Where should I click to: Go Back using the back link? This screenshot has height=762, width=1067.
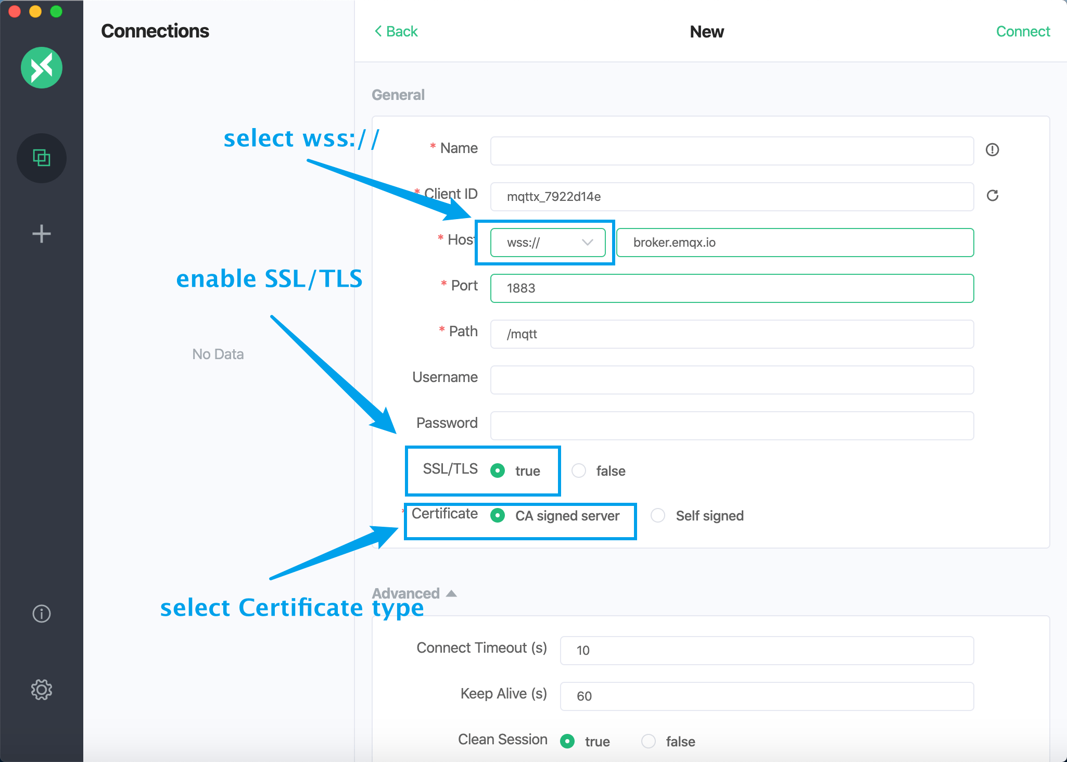pos(396,31)
